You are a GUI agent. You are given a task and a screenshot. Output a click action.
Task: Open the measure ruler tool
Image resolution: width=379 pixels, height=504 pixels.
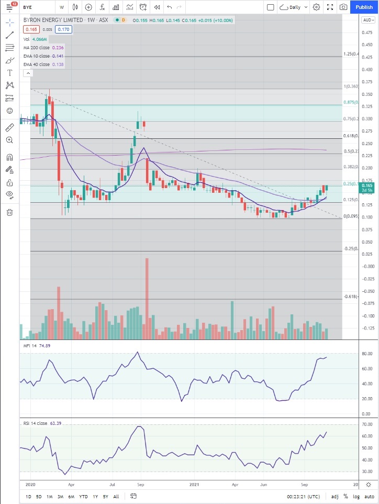9,127
